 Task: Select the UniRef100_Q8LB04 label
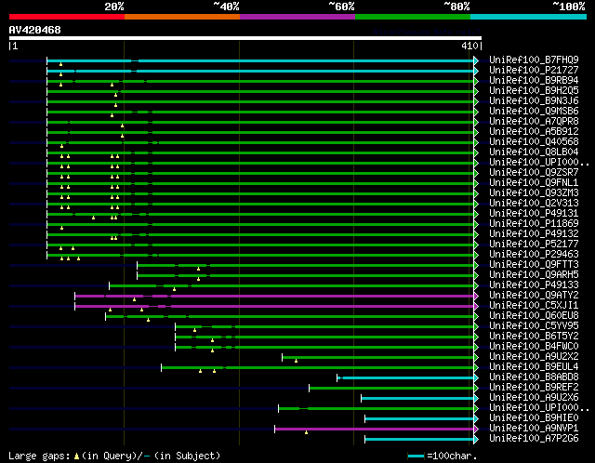[534, 152]
